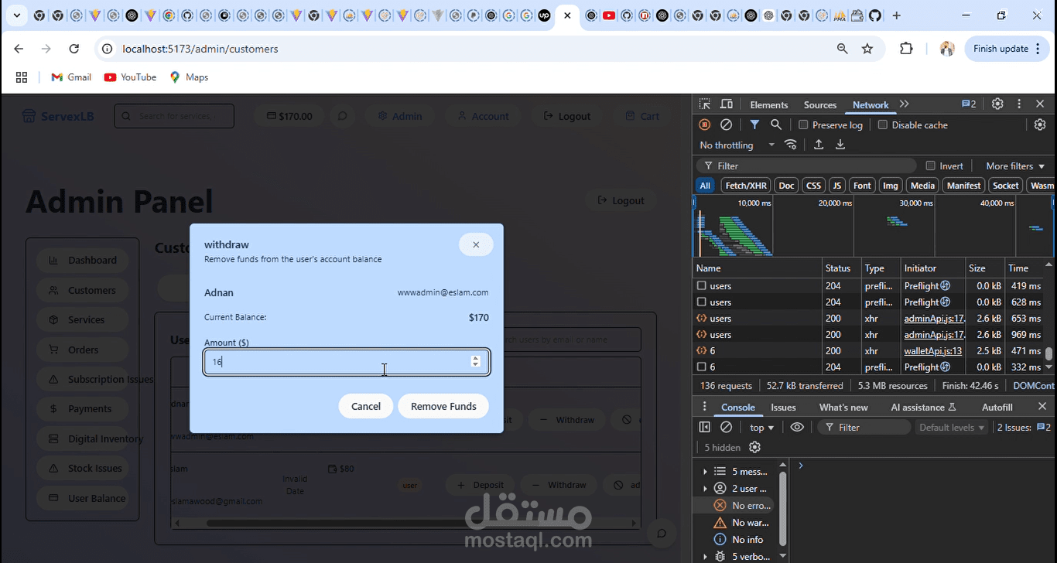Open the Issues drawer tab

tap(783, 407)
